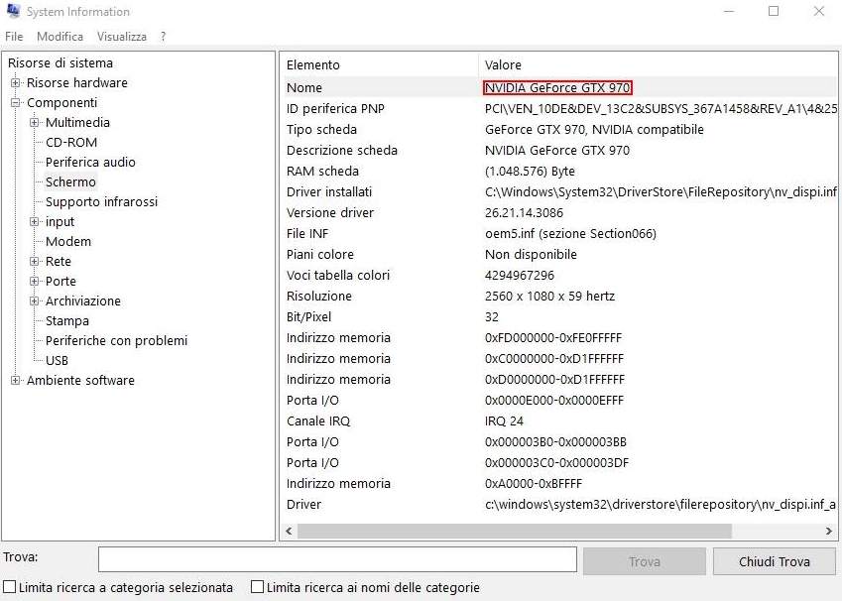
Task: Select the Risorse hardware label
Action: (77, 82)
